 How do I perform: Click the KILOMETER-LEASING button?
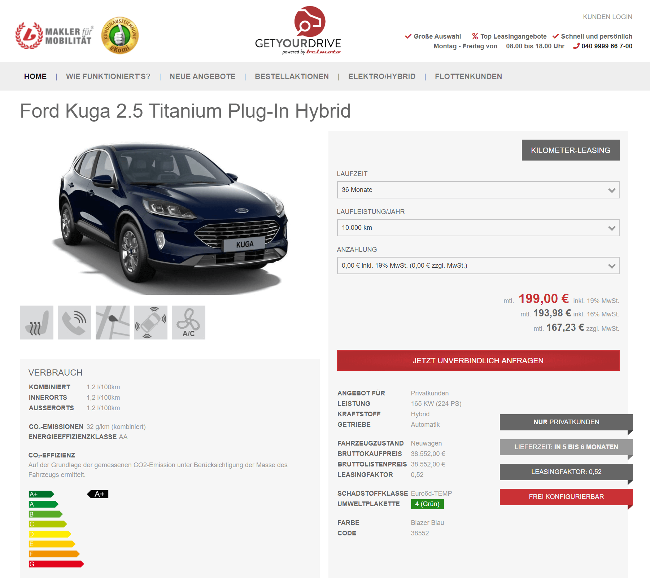tap(571, 150)
